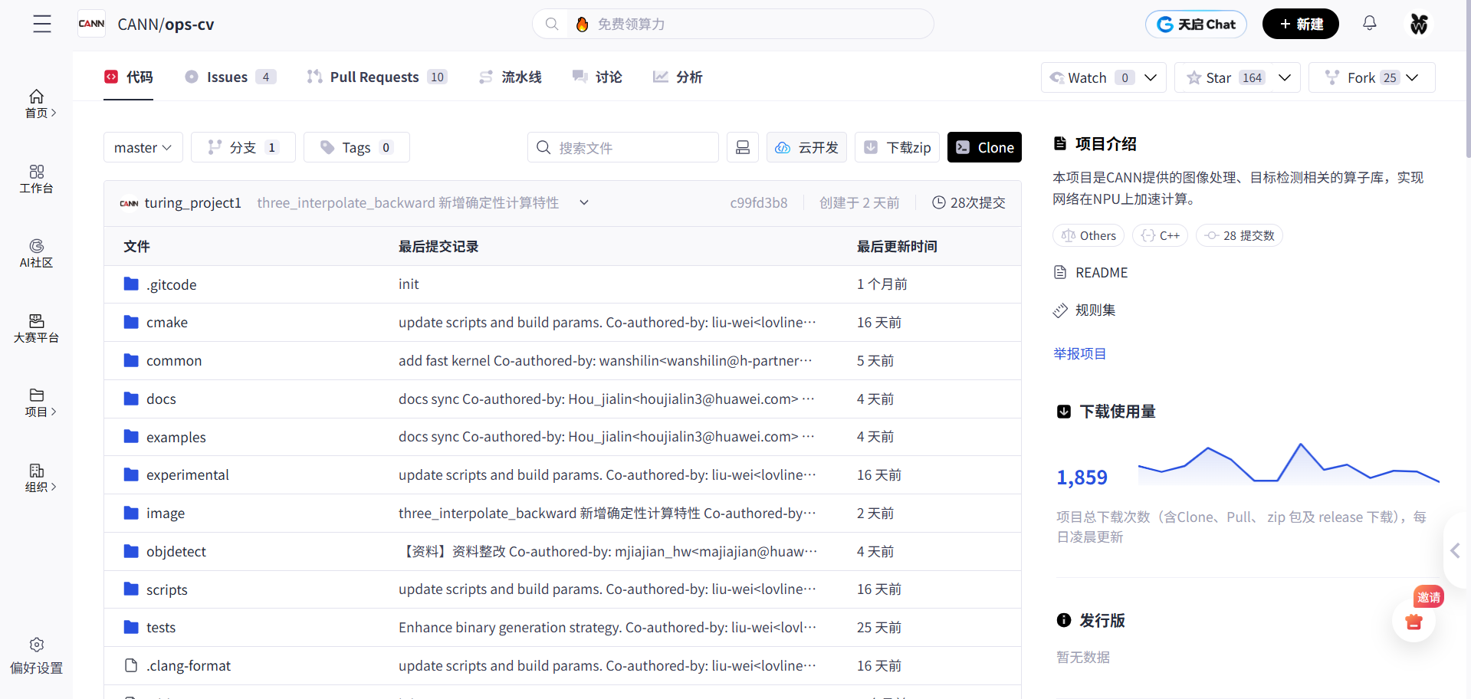This screenshot has height=699, width=1471.
Task: Switch to the 流水线 pipeline tab
Action: point(511,77)
